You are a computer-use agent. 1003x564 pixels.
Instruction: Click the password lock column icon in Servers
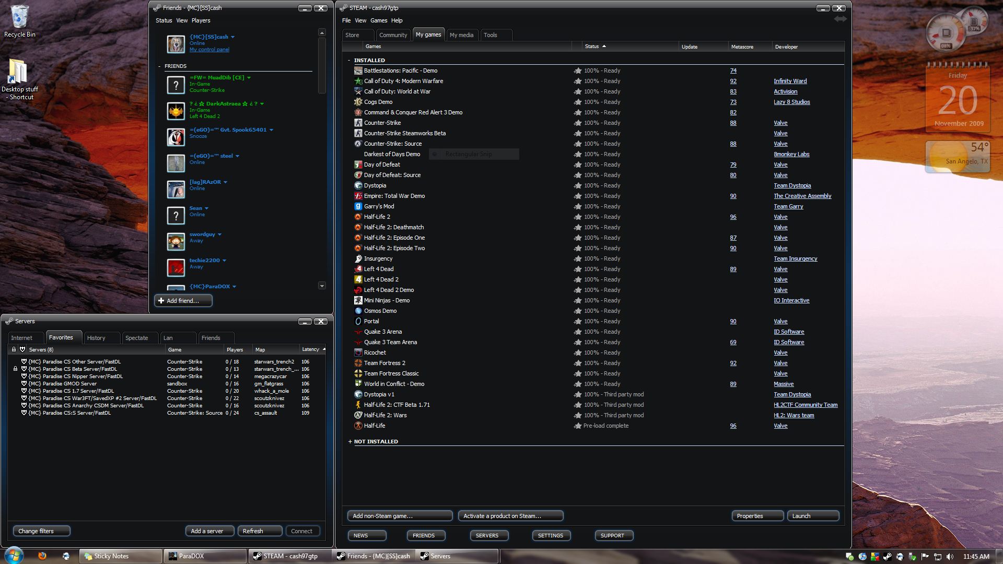click(14, 349)
